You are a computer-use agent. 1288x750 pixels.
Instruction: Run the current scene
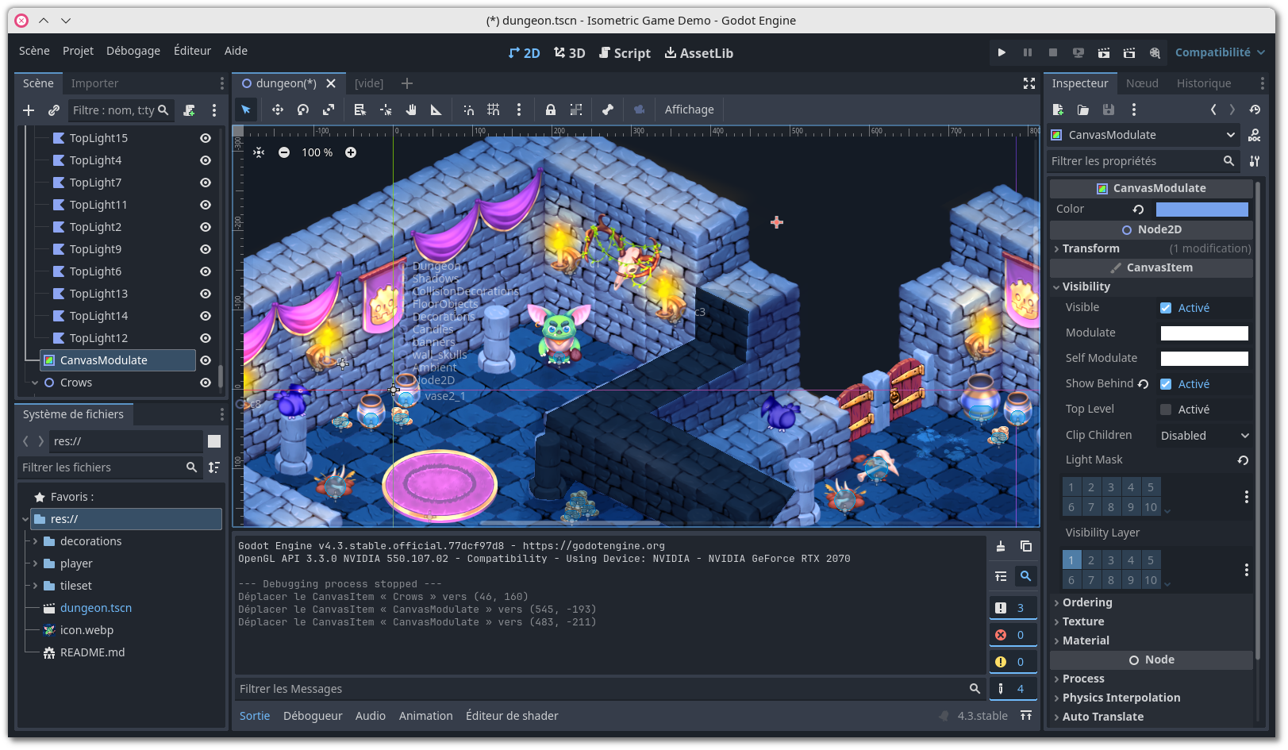pyautogui.click(x=1104, y=52)
